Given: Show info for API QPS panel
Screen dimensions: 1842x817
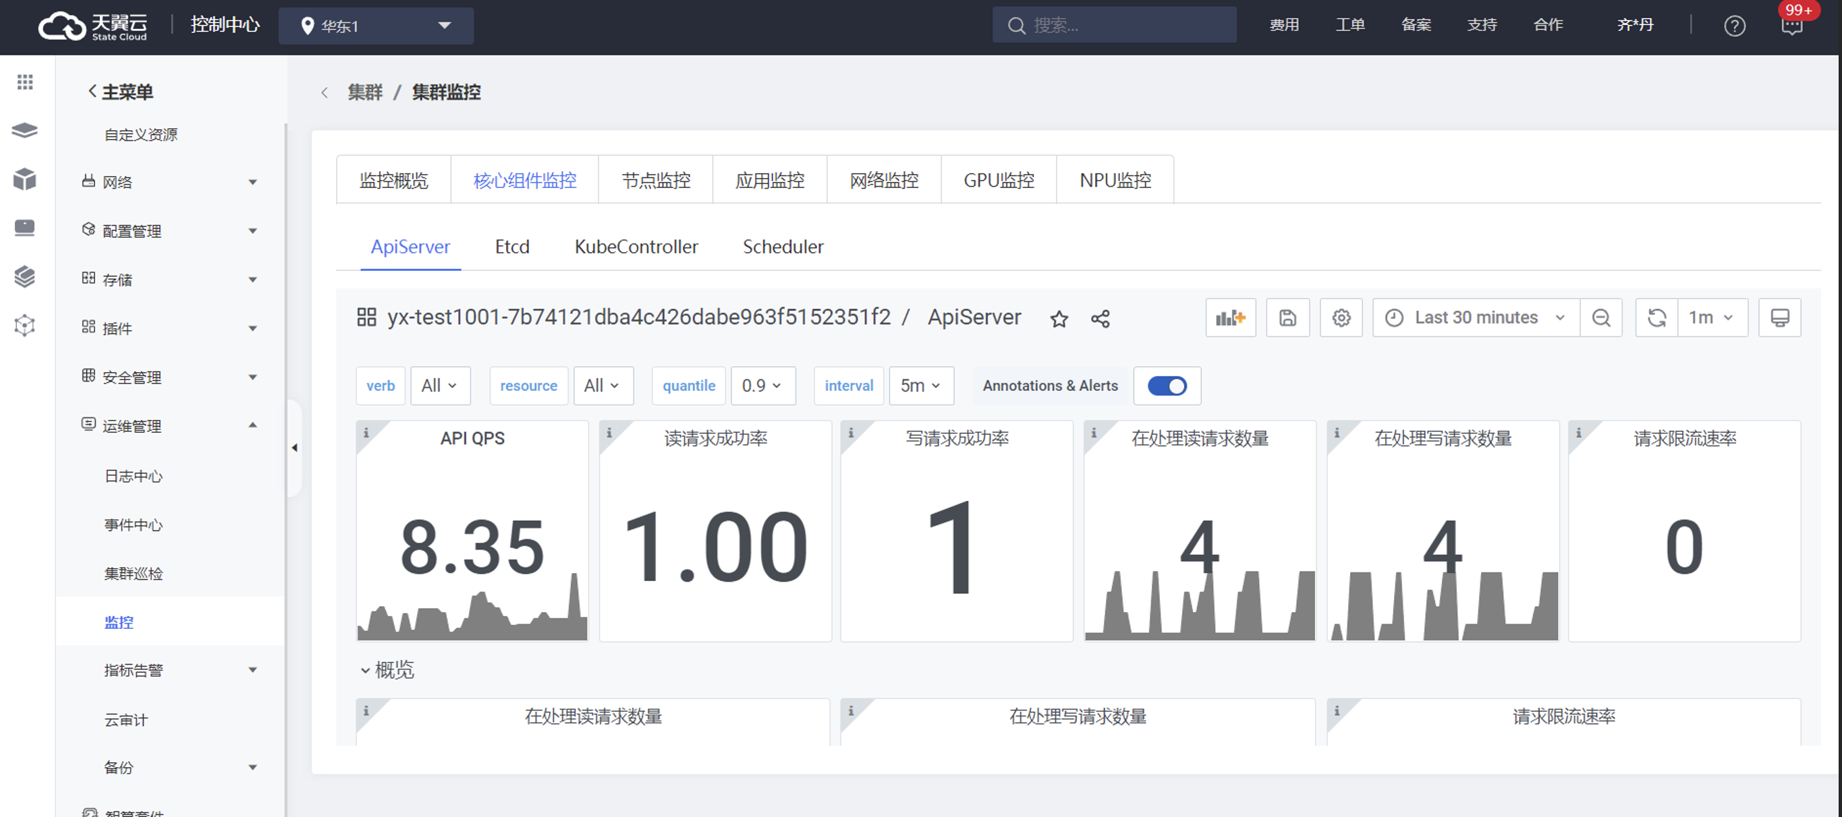Looking at the screenshot, I should (366, 433).
